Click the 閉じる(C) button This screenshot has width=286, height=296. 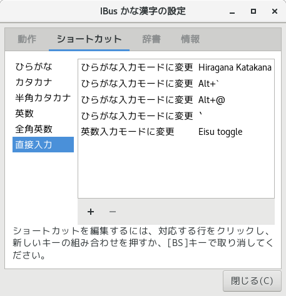[252, 281]
